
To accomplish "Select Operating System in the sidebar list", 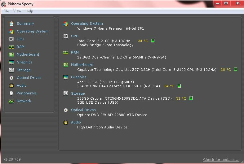I will point(33,31).
